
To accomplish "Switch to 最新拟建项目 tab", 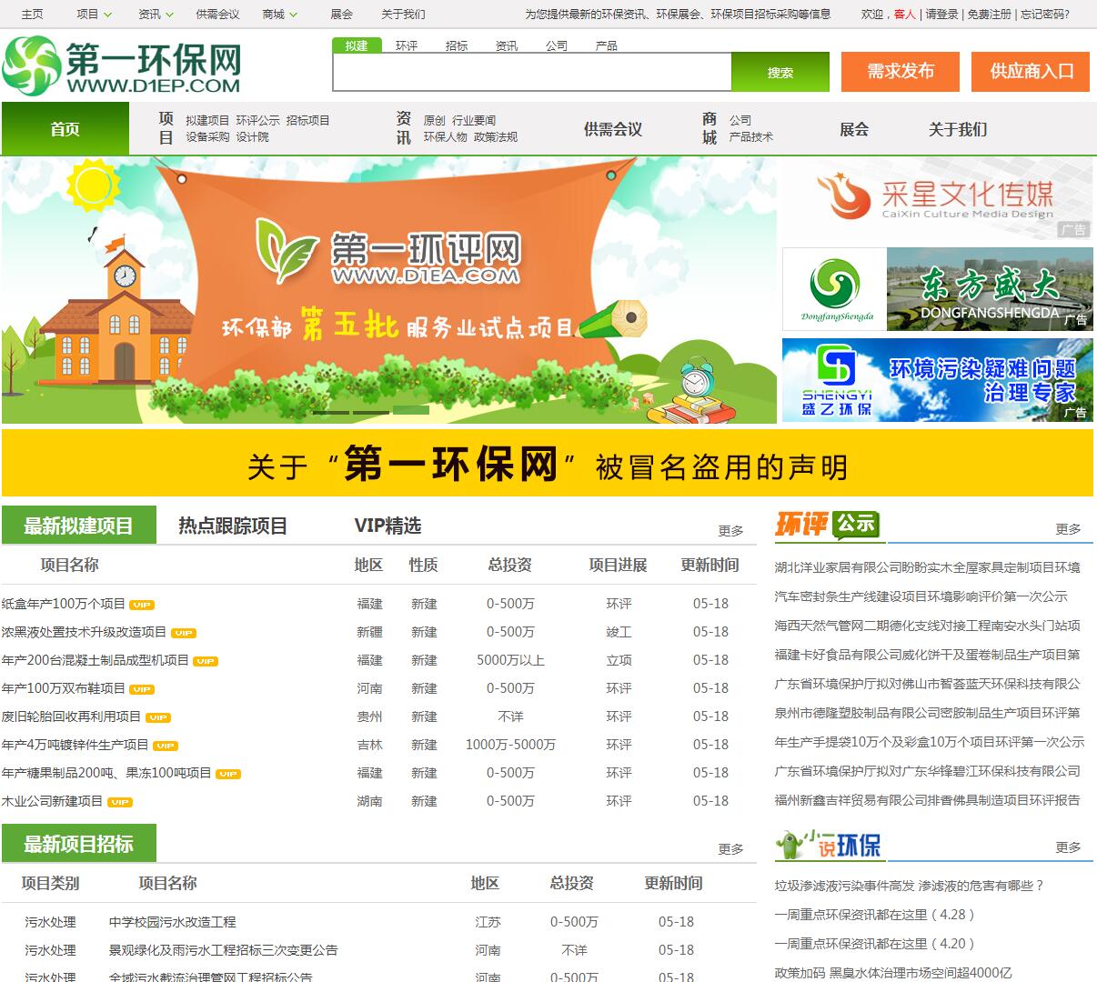I will tap(79, 526).
